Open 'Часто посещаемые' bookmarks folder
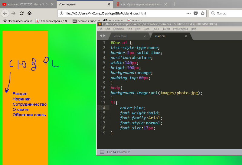 click(18, 21)
